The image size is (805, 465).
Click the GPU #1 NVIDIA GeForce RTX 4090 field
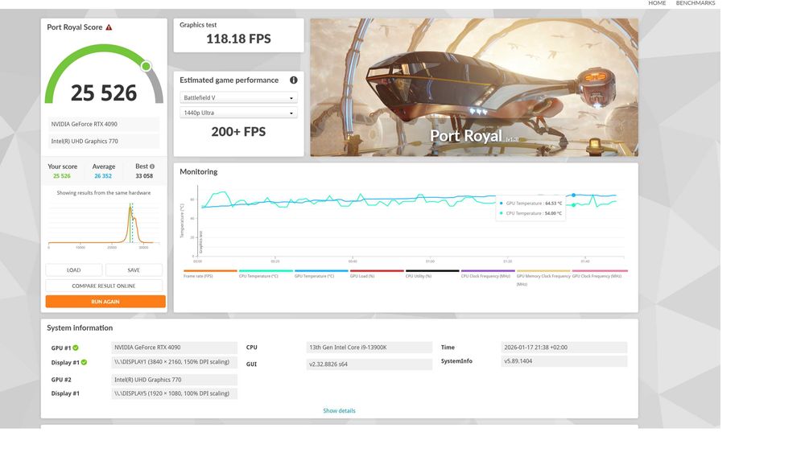point(174,348)
